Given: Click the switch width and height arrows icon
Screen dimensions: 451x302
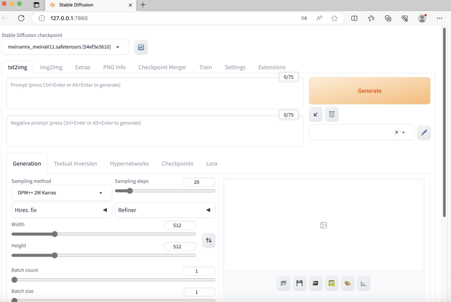Looking at the screenshot, I should (209, 240).
